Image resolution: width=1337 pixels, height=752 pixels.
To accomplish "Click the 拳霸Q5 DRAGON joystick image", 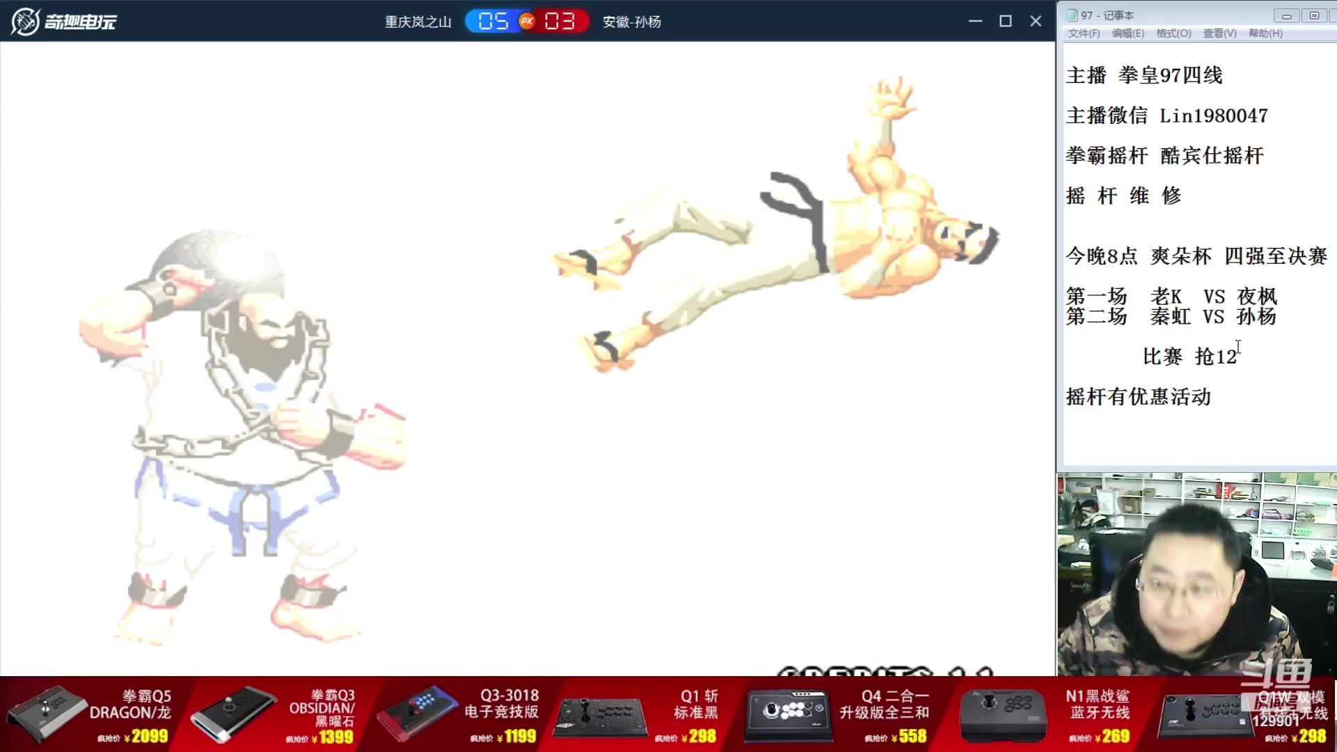I will [x=47, y=714].
